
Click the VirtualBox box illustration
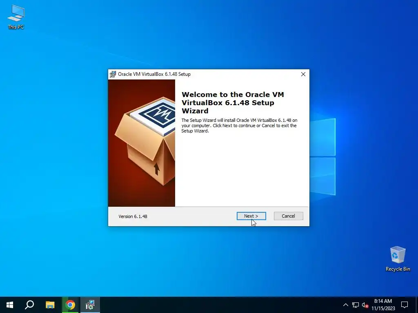[142, 143]
